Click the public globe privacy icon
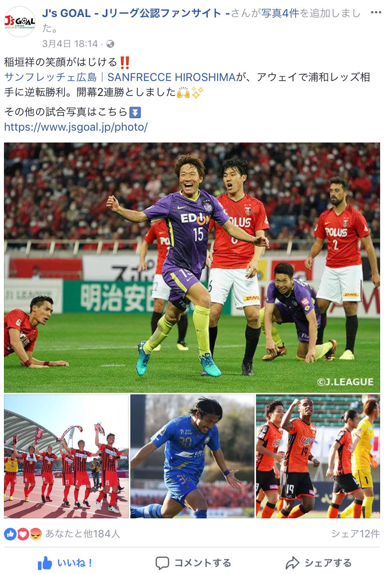The height and width of the screenshot is (574, 388). click(x=110, y=44)
